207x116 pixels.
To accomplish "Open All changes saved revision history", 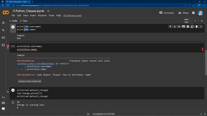I will [72, 15].
